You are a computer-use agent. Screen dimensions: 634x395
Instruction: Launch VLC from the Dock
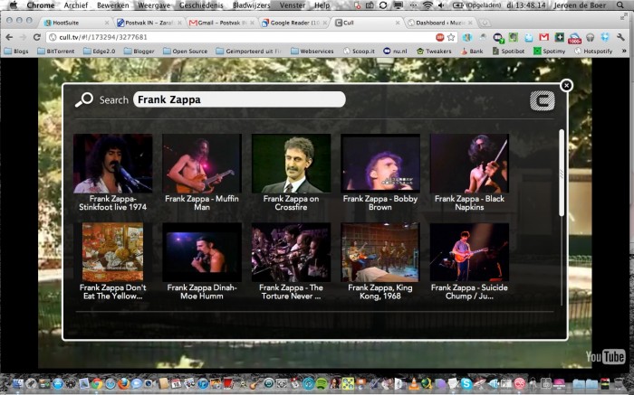[x=414, y=383]
